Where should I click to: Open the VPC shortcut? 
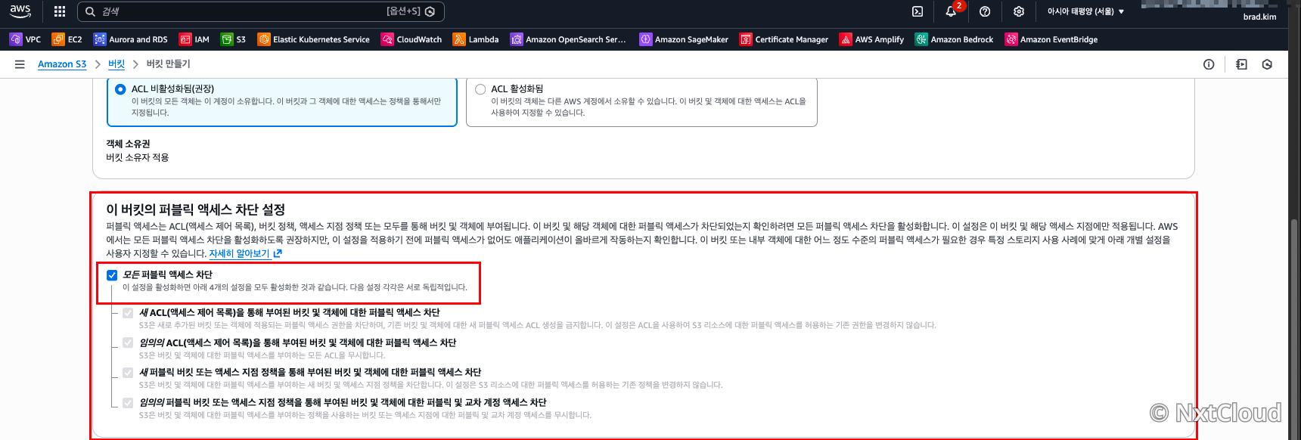pos(26,39)
